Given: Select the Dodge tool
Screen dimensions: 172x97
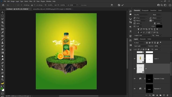Looking at the screenshot, I should pos(2,60).
